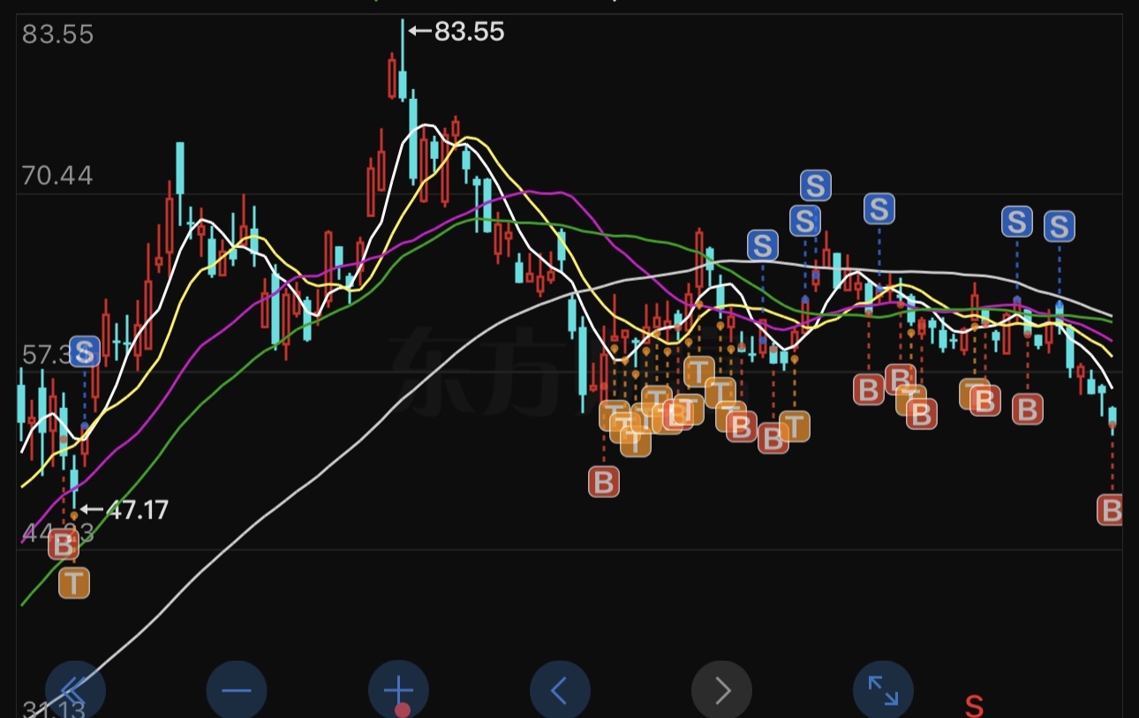Select the B marker hanging under the T cluster's left edge

pos(604,481)
